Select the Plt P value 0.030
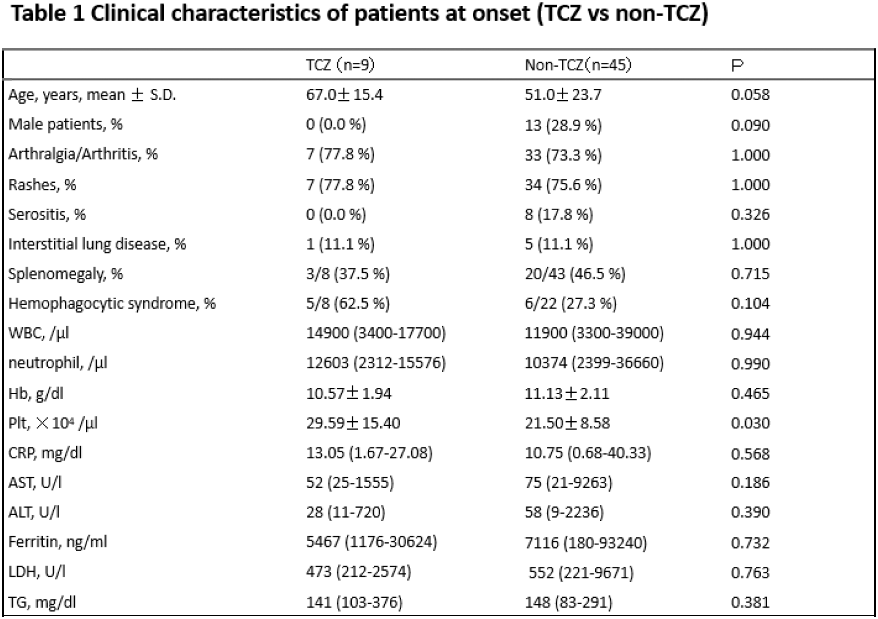Image resolution: width=878 pixels, height=619 pixels. pyautogui.click(x=750, y=423)
